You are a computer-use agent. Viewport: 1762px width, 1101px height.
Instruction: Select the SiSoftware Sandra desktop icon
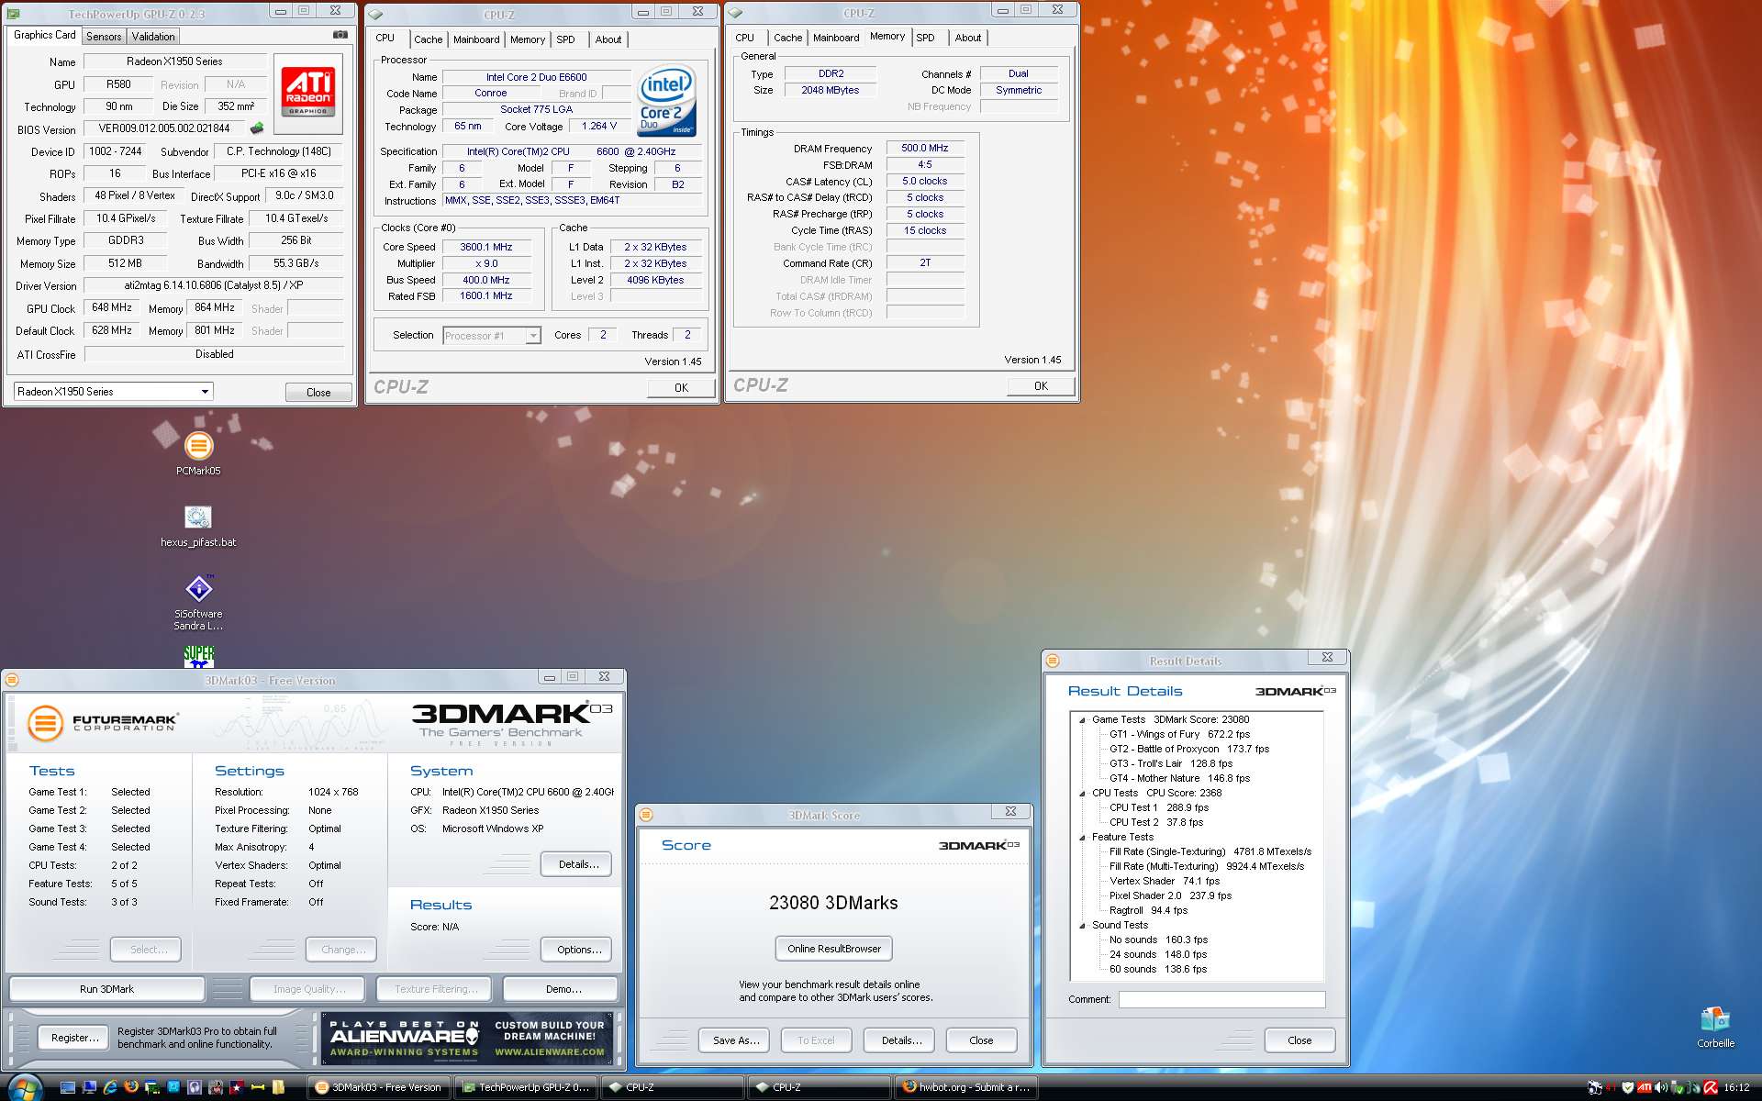(x=198, y=603)
